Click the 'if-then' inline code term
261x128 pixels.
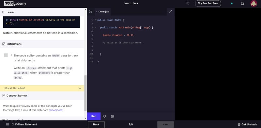[x=31, y=68]
